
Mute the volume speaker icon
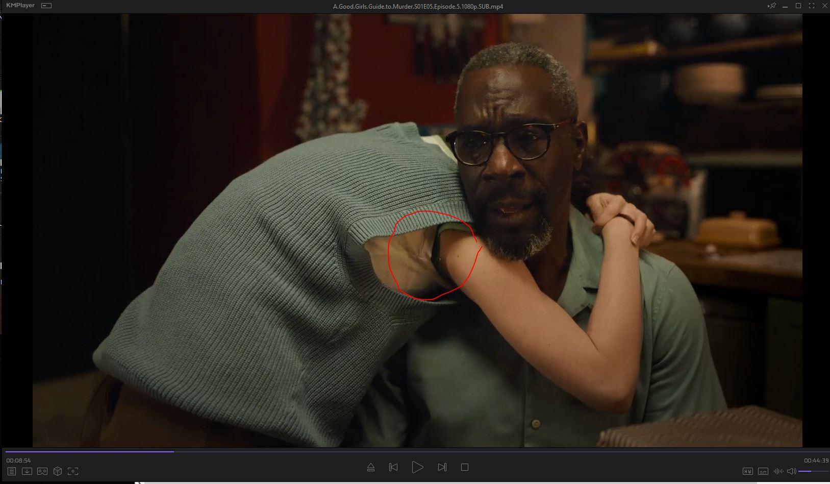791,471
